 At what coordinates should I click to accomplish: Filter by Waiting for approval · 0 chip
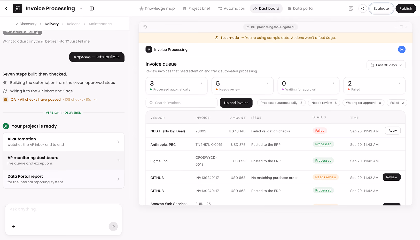pos(363,103)
